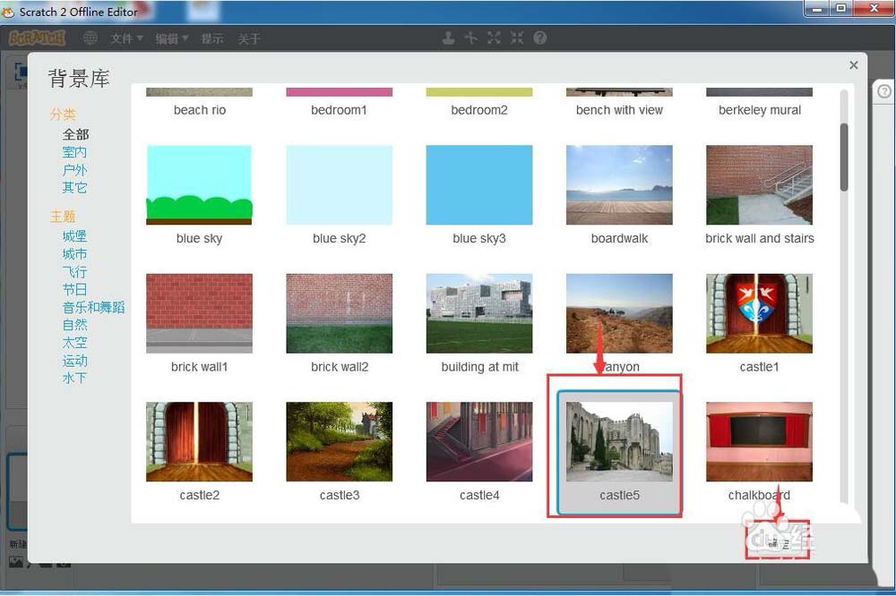
Task: Show the 城堡 theme backdrops
Action: coord(75,236)
